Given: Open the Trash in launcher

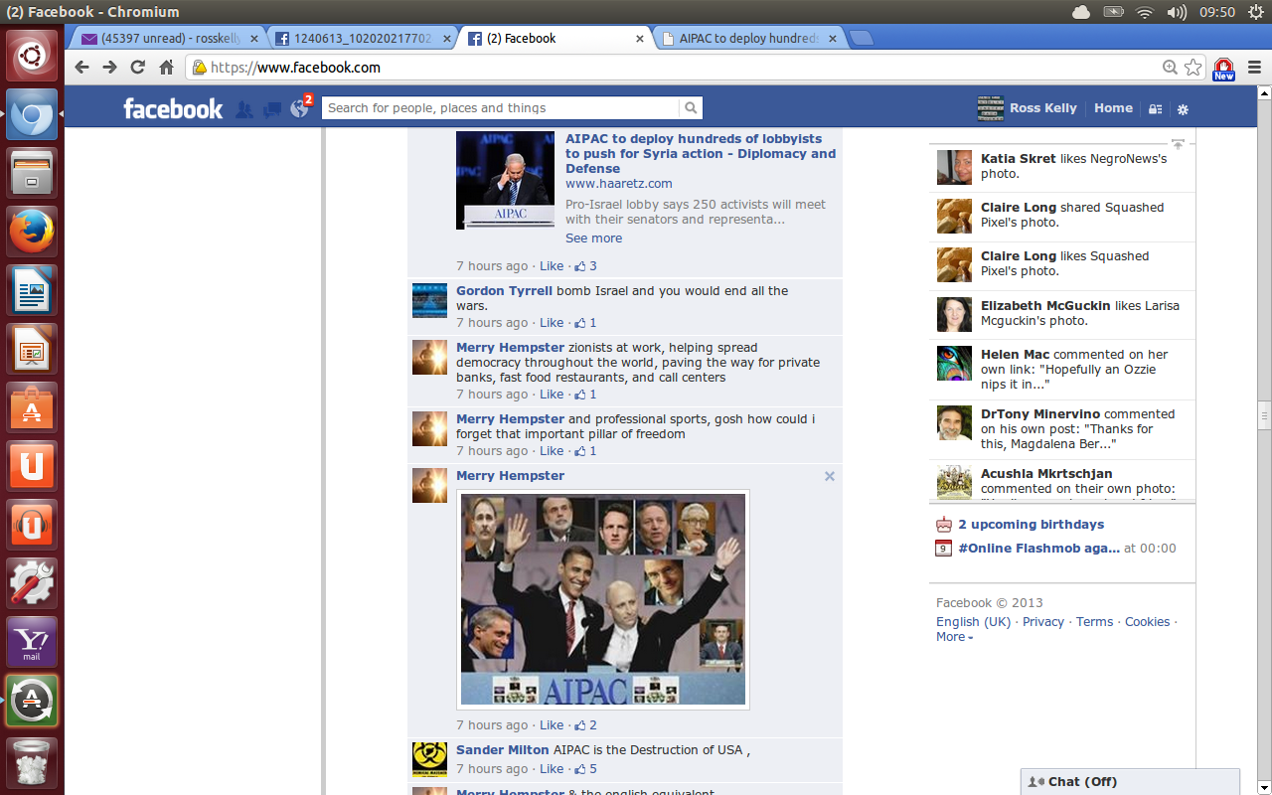Looking at the screenshot, I should [x=32, y=763].
